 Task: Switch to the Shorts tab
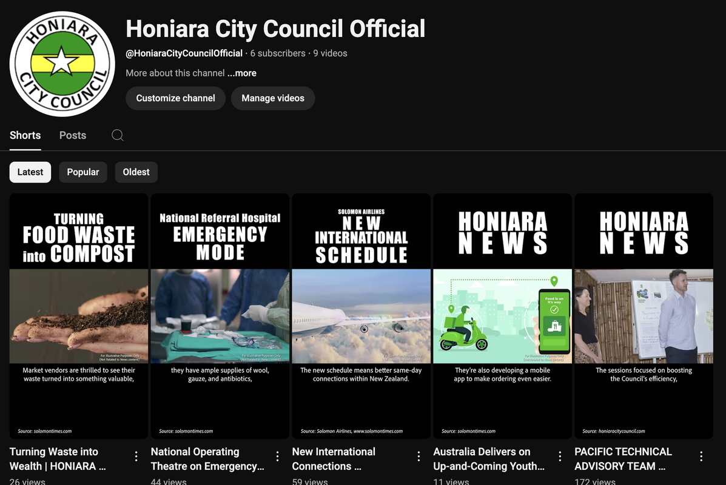[25, 135]
